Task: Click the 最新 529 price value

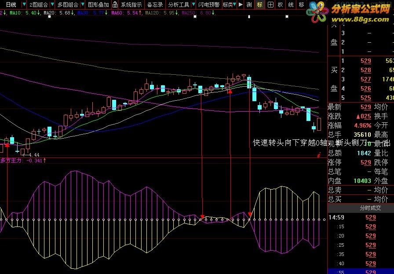Action: 365,107
